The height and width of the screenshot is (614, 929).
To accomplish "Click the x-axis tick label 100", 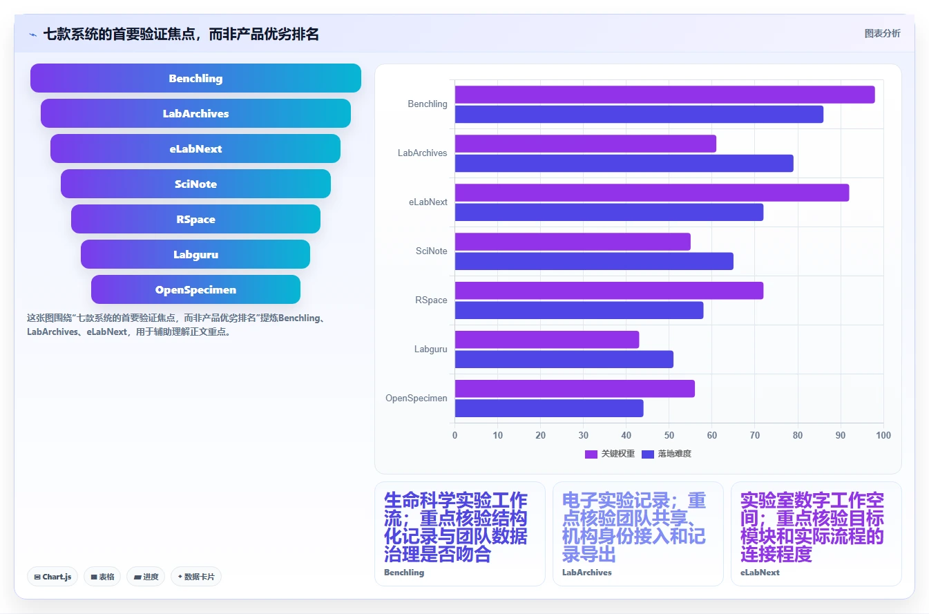I will pyautogui.click(x=883, y=435).
